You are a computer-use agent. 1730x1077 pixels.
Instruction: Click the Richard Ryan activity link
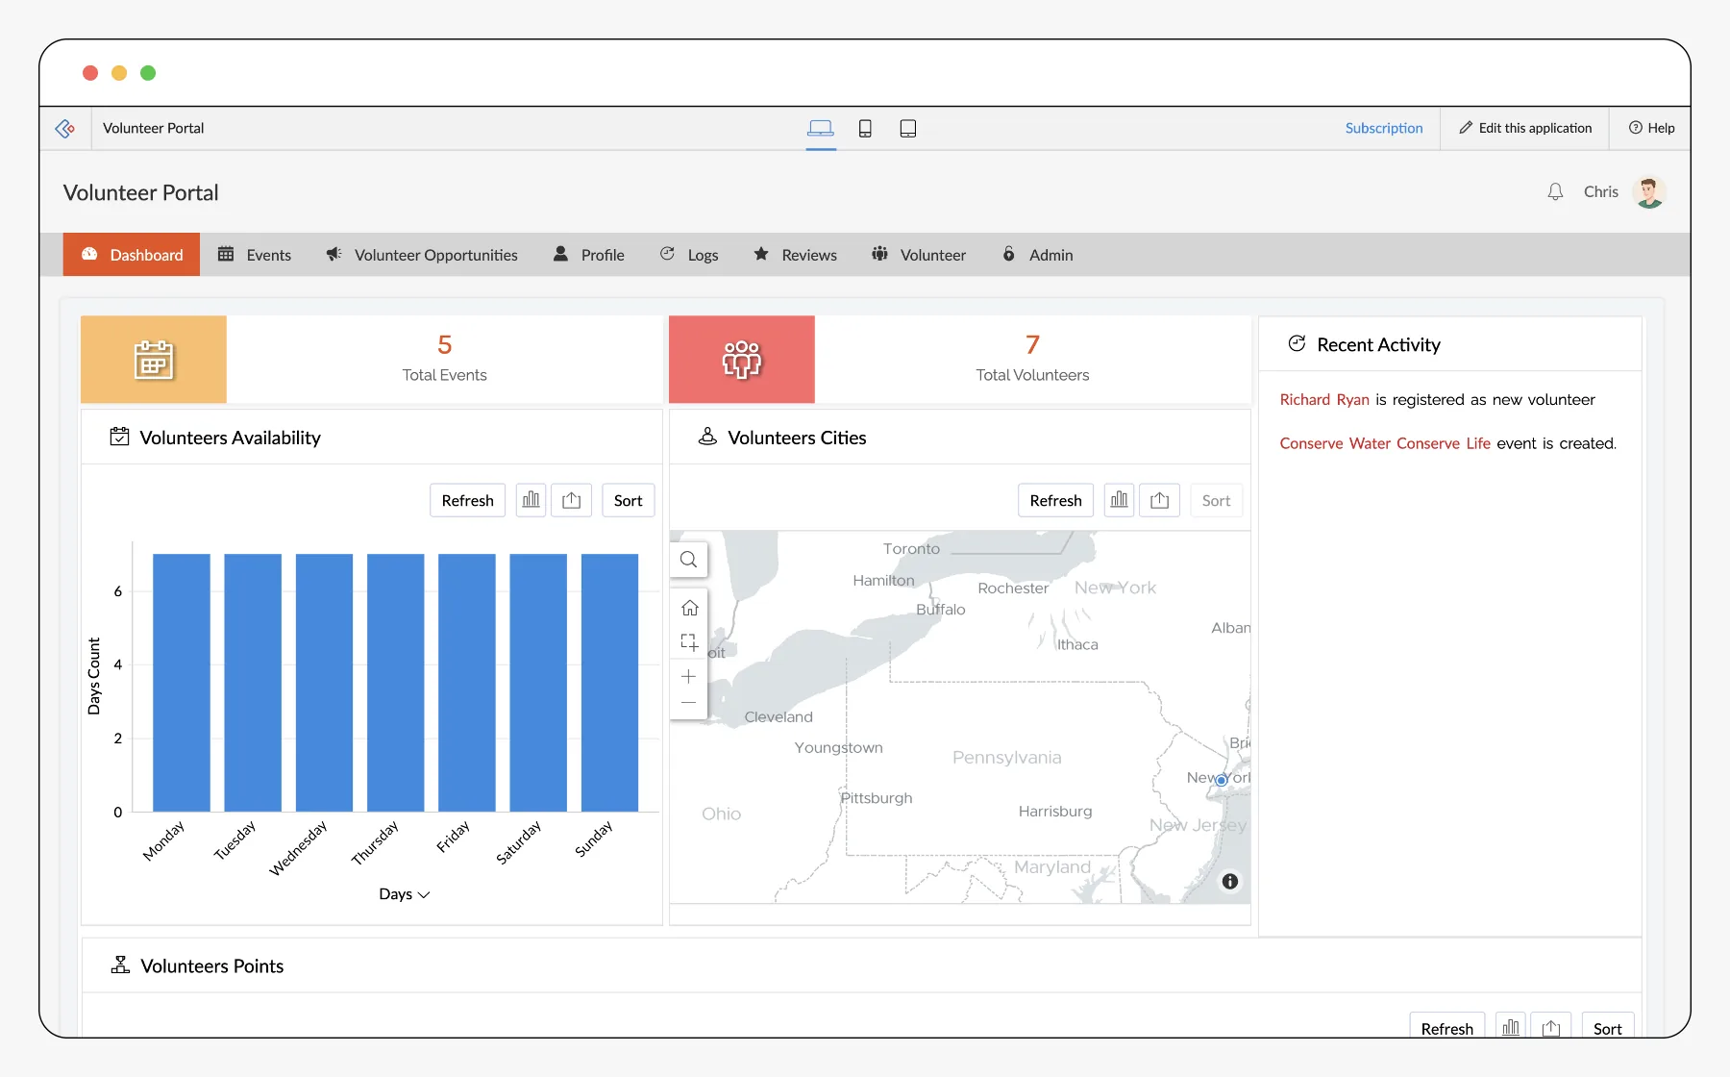(1324, 399)
